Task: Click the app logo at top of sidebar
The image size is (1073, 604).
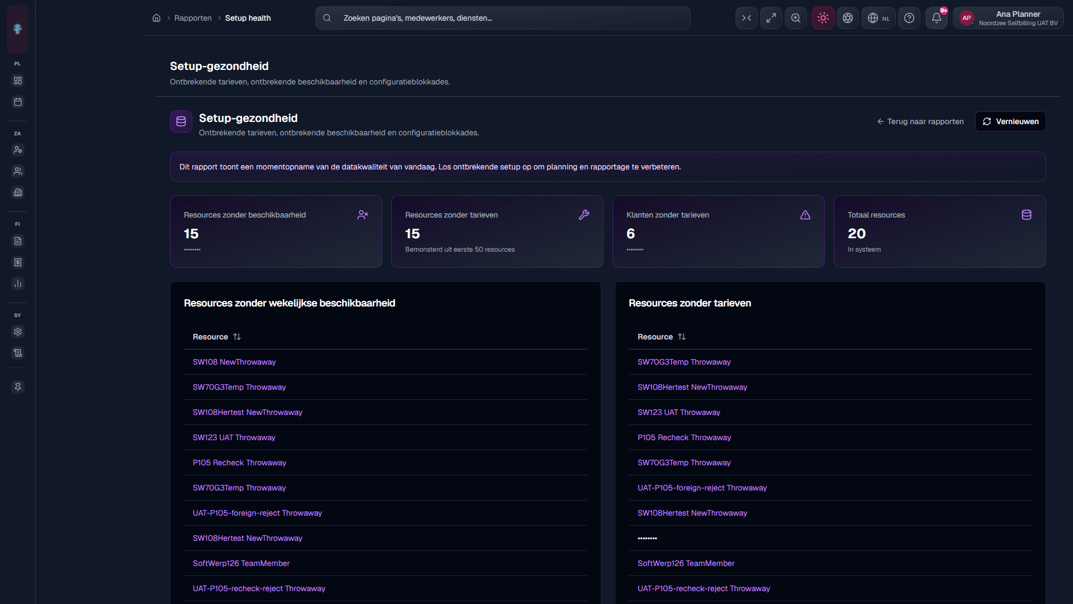Action: pyautogui.click(x=18, y=29)
